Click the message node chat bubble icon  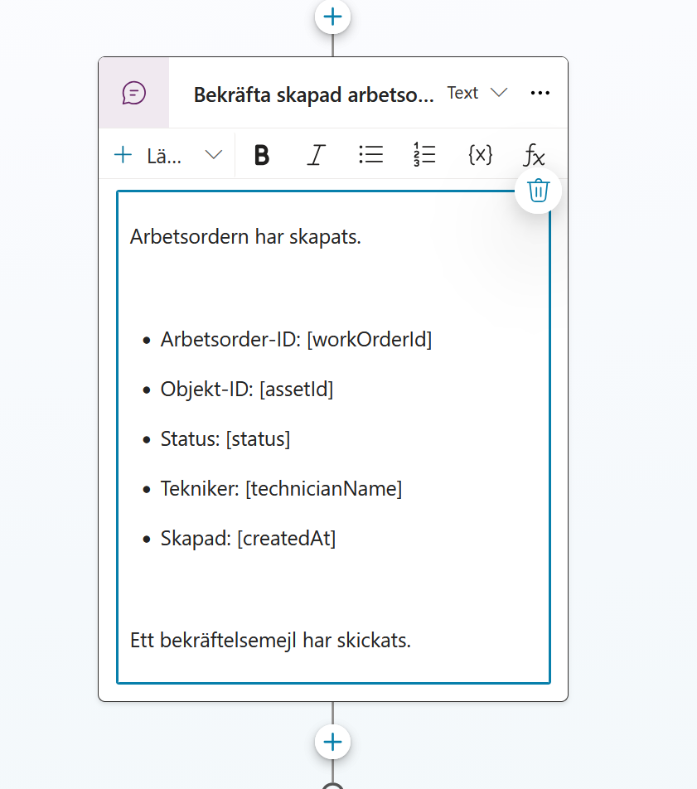tap(134, 93)
